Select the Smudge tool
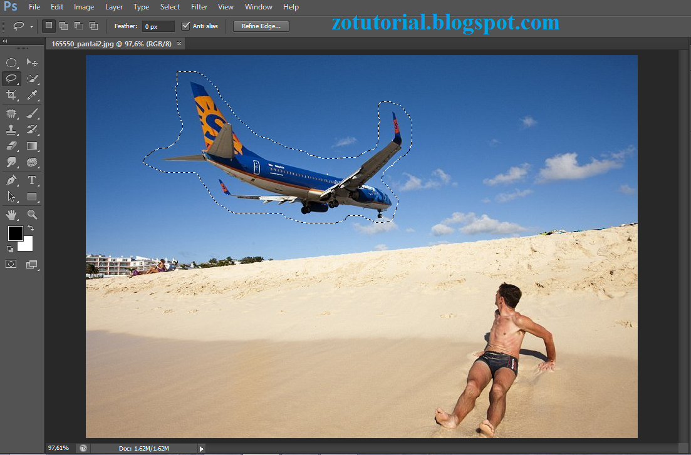The image size is (691, 455). click(x=11, y=162)
